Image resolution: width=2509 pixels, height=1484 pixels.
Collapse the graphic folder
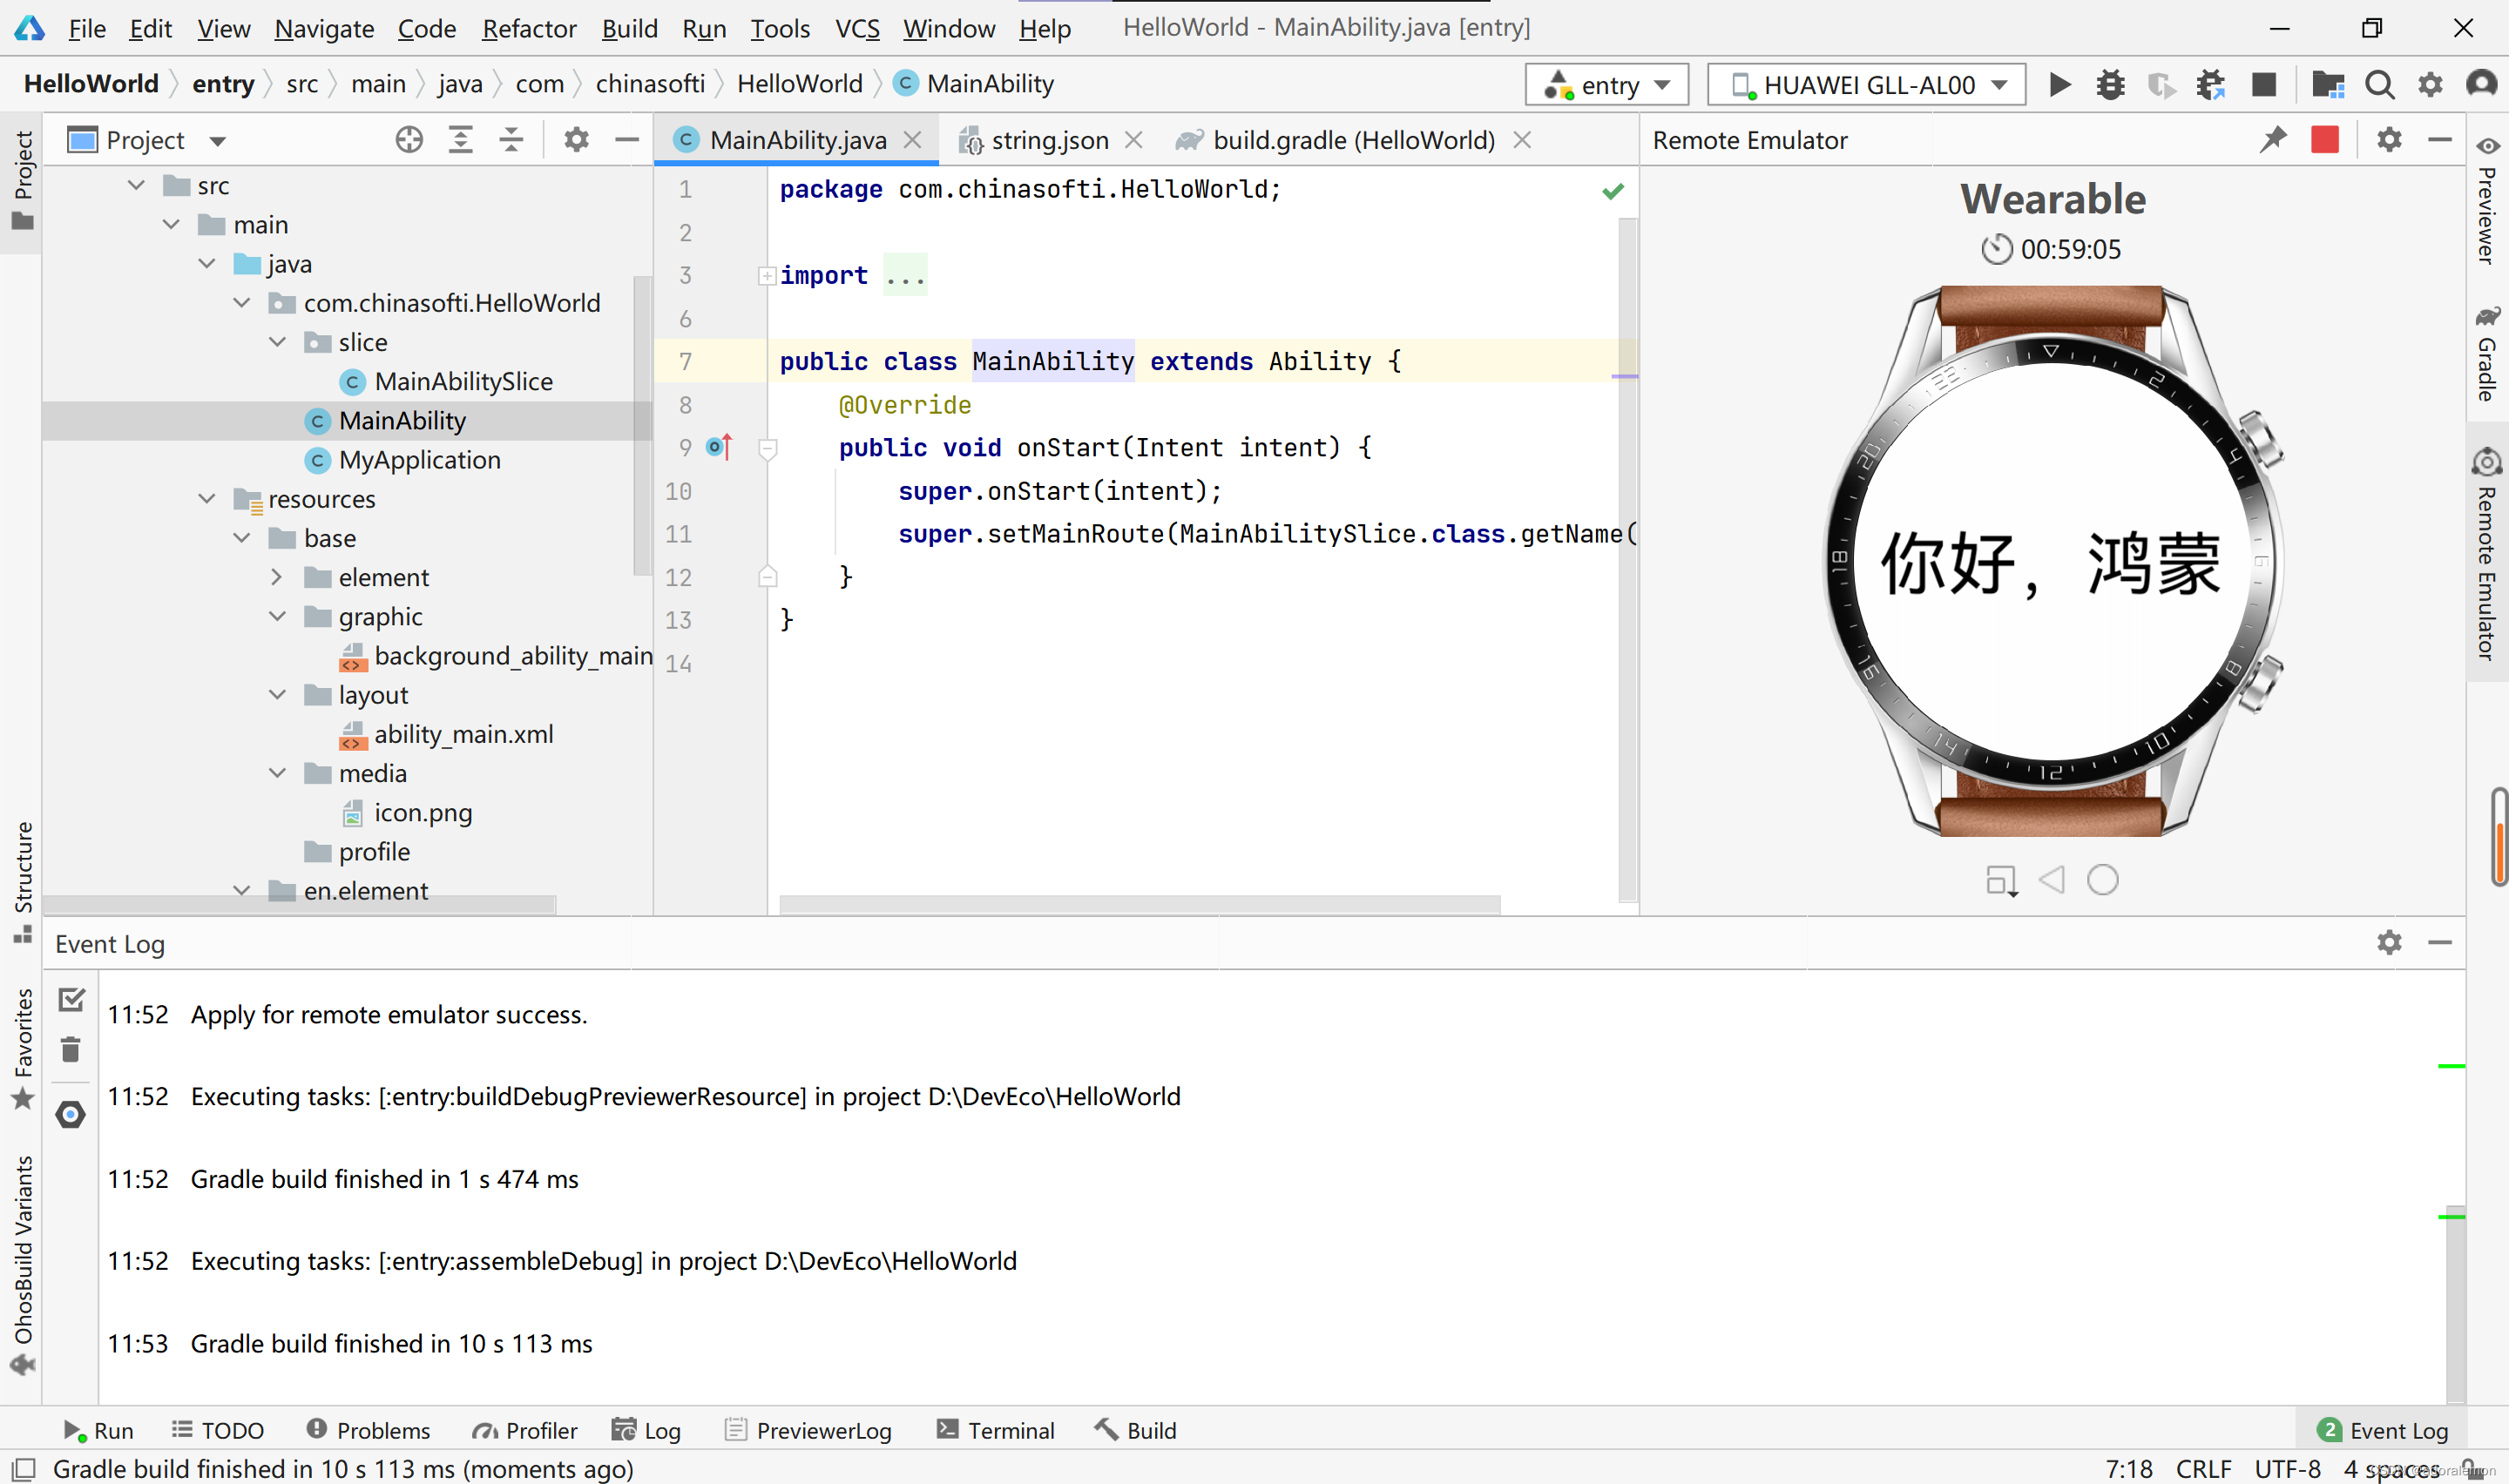click(x=278, y=616)
